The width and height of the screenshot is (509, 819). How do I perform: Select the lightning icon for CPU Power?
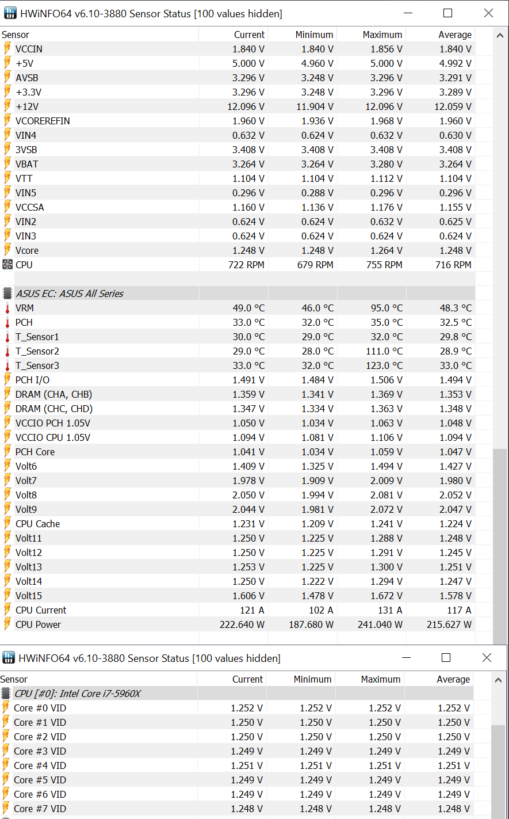[7, 624]
